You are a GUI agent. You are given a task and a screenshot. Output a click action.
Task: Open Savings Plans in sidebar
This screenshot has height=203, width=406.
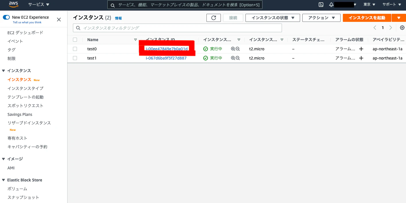[x=20, y=114]
